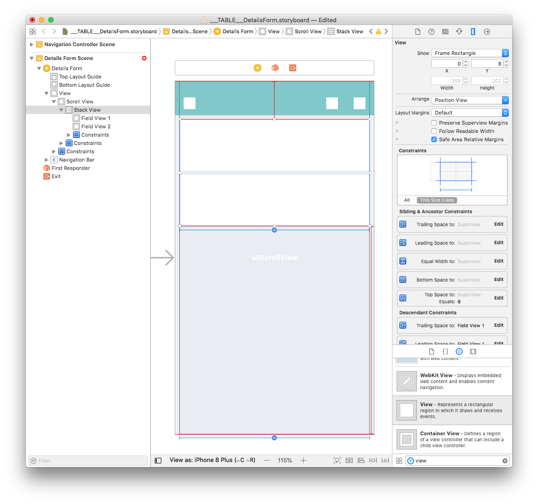538x504 pixels.
Task: Show All constraints option
Action: [x=407, y=200]
